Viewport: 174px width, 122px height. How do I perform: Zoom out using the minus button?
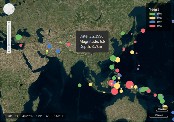(x=9, y=52)
